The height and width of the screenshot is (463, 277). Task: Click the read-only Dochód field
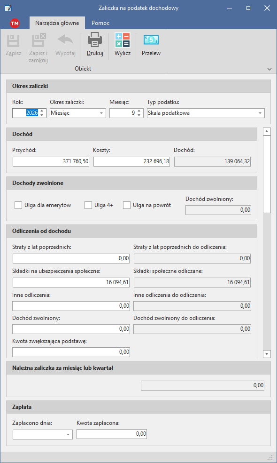pyautogui.click(x=213, y=161)
